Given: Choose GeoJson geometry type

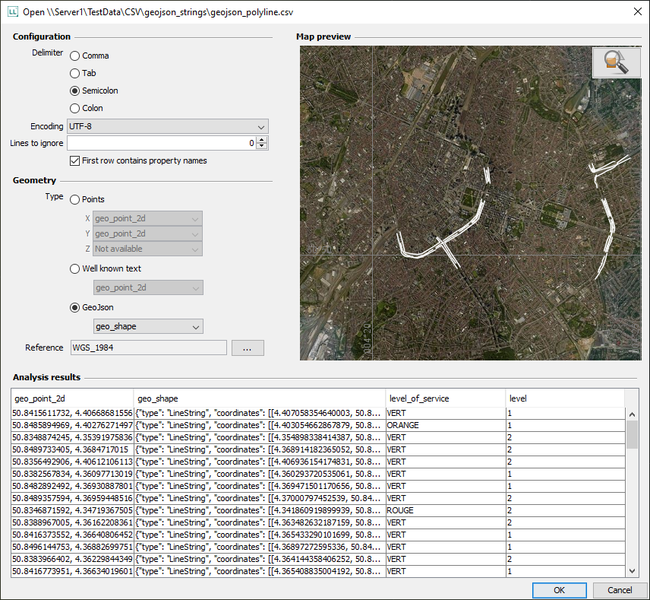Looking at the screenshot, I should 92,307.
